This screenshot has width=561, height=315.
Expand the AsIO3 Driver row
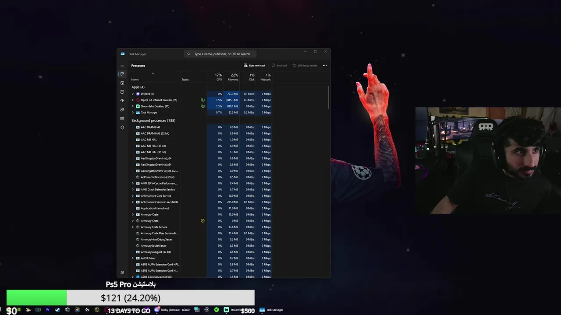[x=133, y=258]
